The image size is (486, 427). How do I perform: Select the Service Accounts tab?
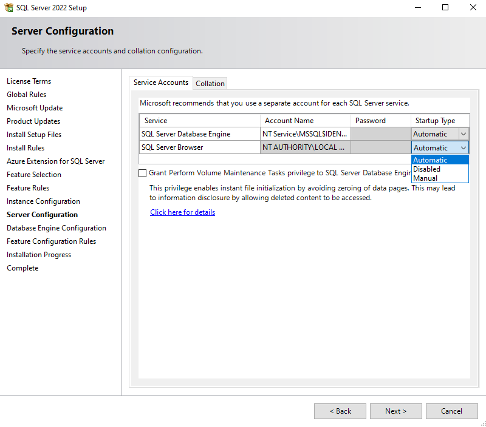161,82
